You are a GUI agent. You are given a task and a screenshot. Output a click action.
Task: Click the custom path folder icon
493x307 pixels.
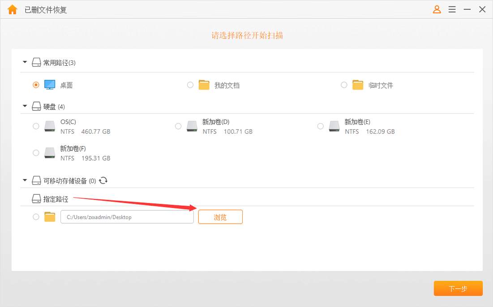coord(50,217)
